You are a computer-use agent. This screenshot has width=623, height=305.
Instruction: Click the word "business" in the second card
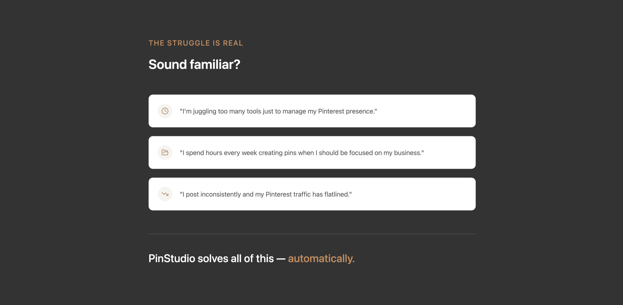point(407,153)
